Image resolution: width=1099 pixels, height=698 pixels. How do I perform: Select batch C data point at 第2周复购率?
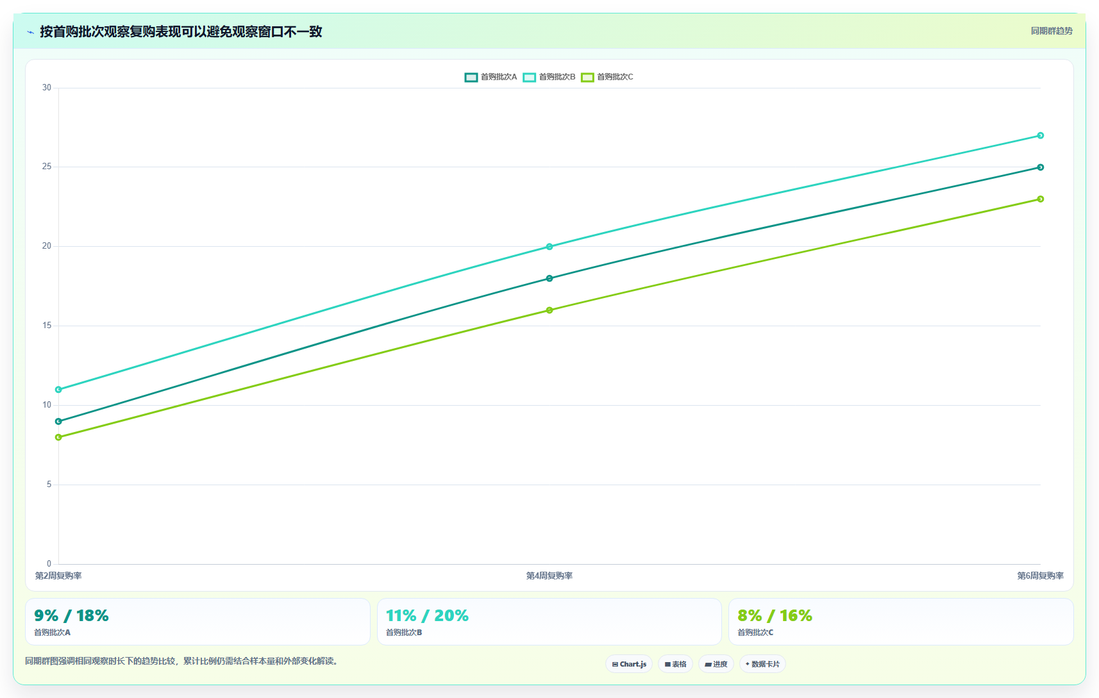click(x=58, y=437)
